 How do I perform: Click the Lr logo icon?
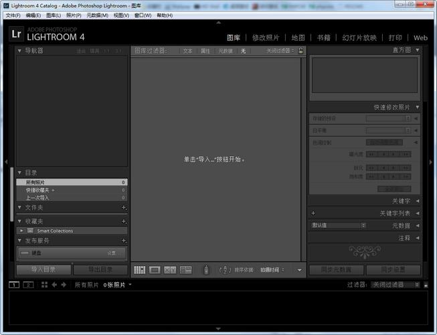pyautogui.click(x=16, y=34)
